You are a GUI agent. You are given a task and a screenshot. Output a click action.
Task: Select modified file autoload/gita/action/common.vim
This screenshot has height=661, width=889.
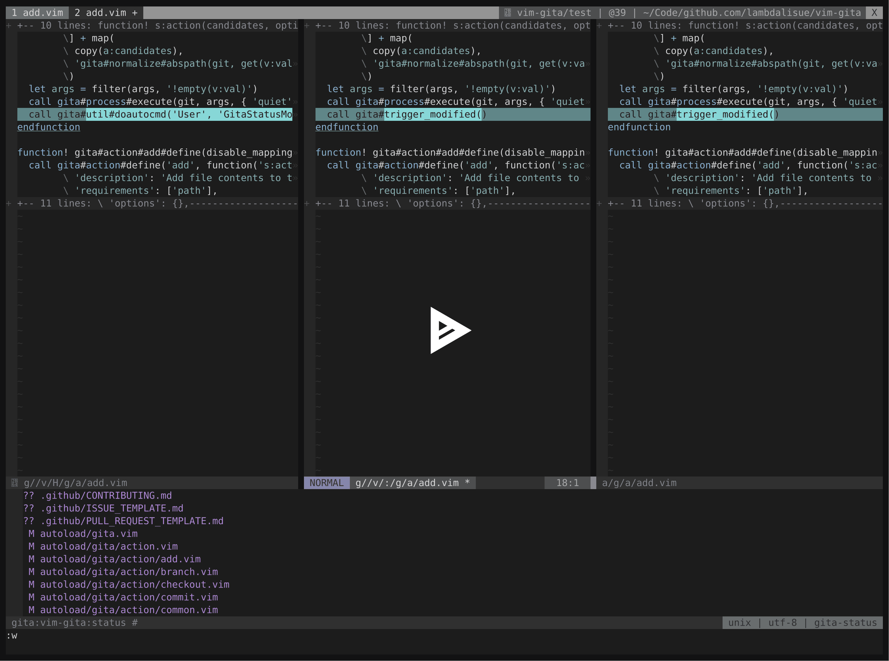point(123,610)
